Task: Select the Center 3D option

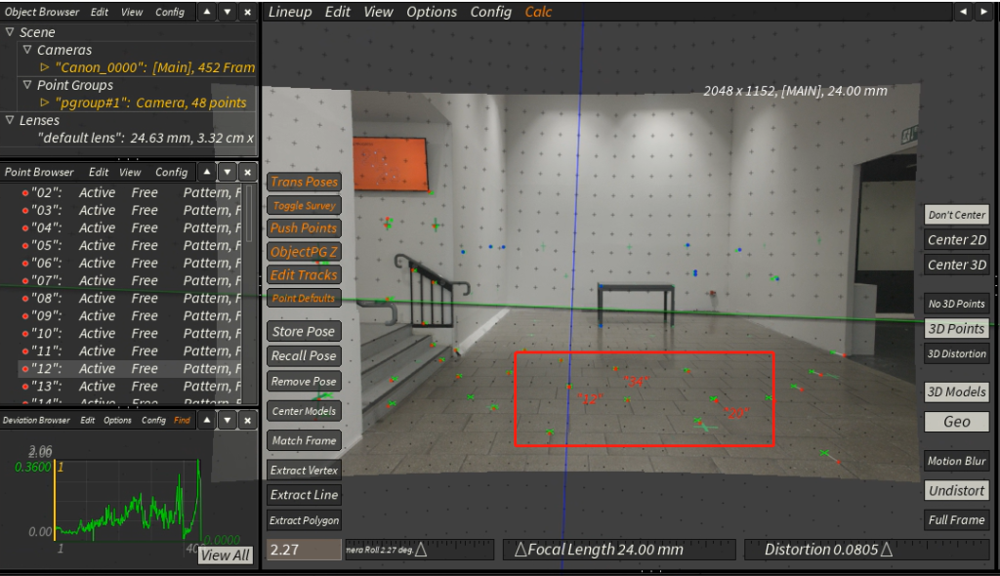Action: coord(957,265)
